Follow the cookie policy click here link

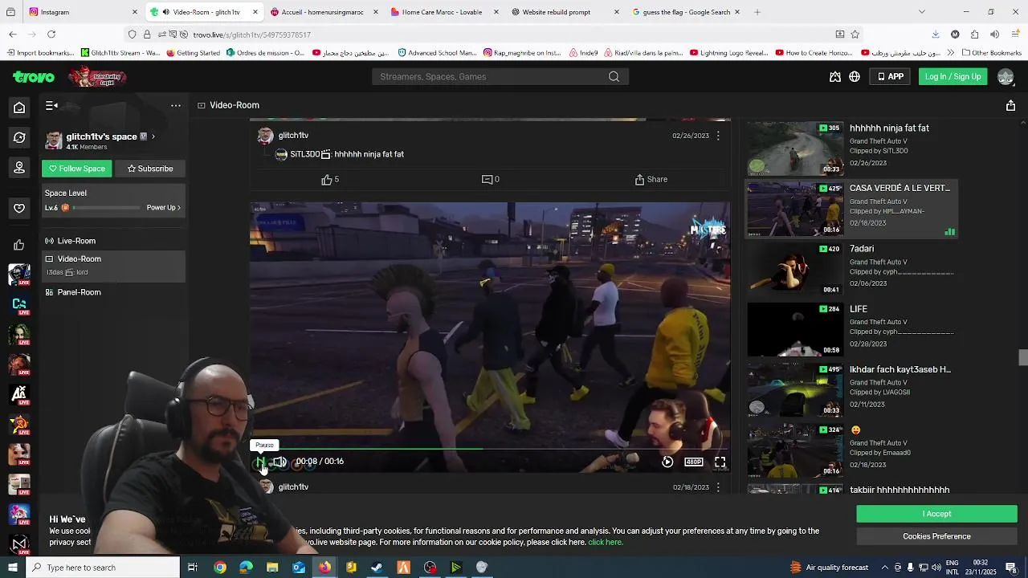605,543
